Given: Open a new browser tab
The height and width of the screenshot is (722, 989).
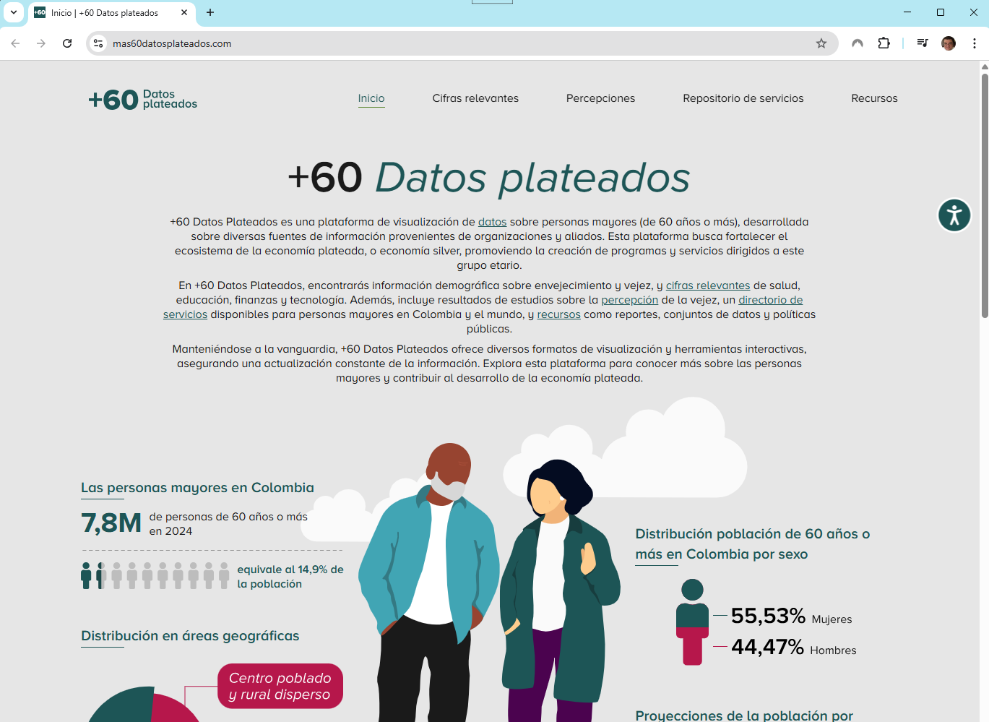Looking at the screenshot, I should (x=210, y=12).
